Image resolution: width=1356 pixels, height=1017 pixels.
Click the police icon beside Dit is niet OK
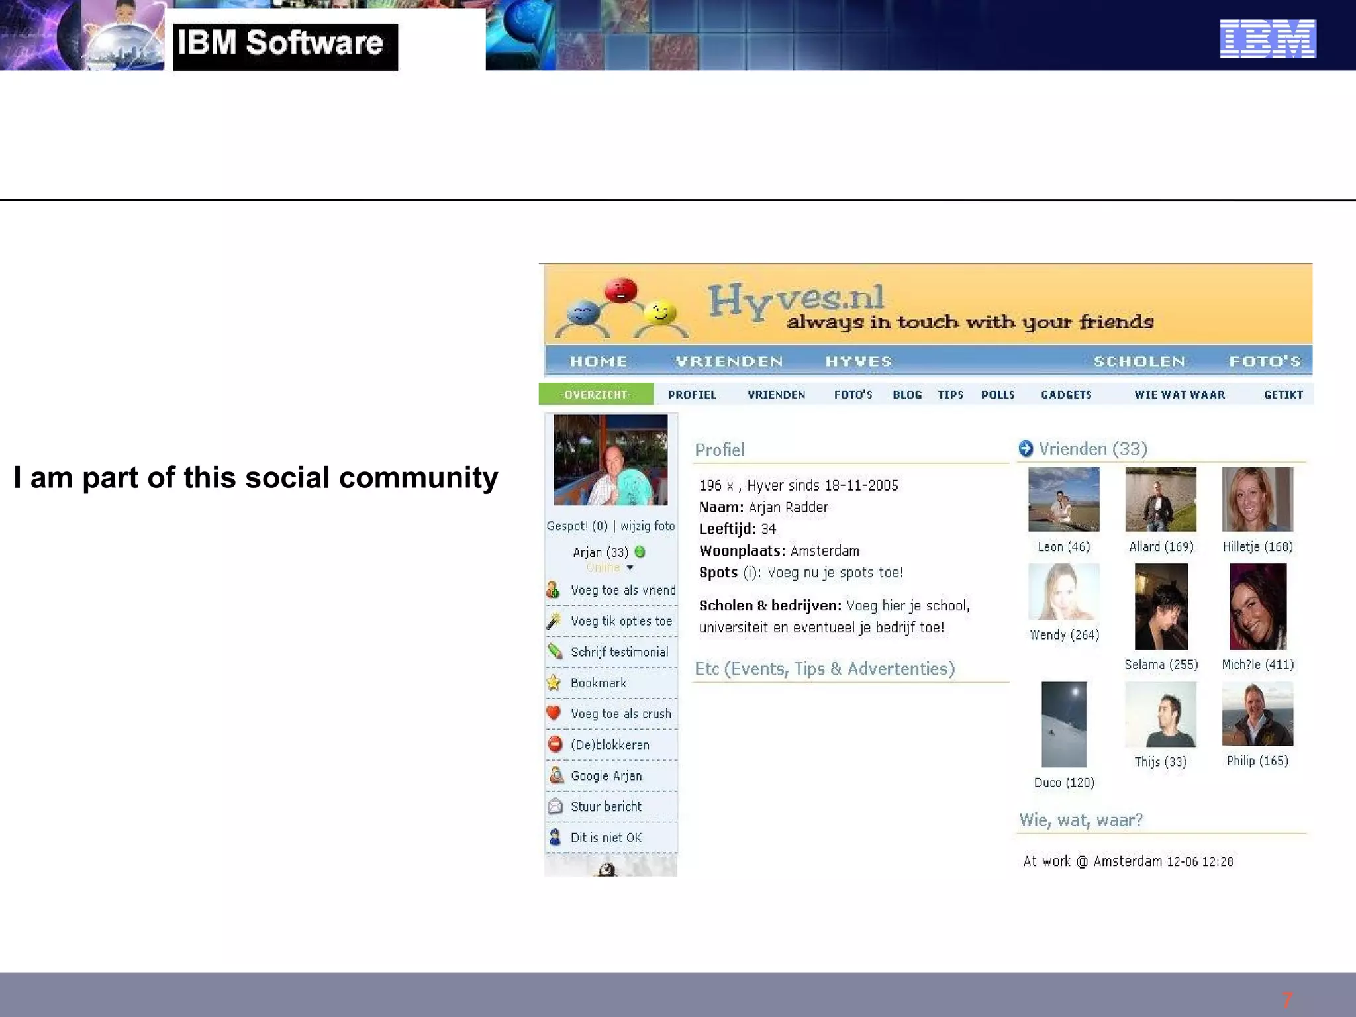[x=555, y=837]
